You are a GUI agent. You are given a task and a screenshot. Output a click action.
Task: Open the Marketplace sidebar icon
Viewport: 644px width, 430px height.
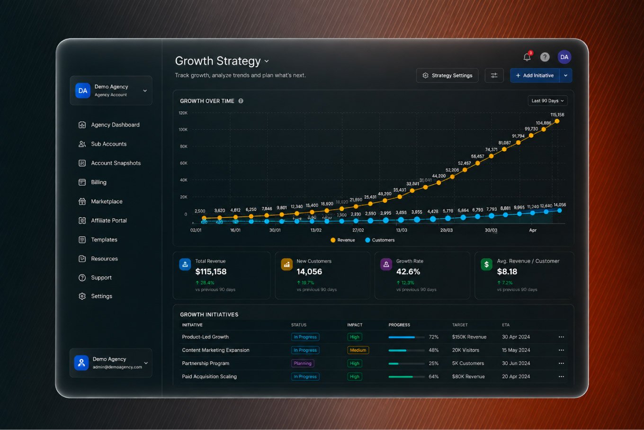(x=82, y=201)
